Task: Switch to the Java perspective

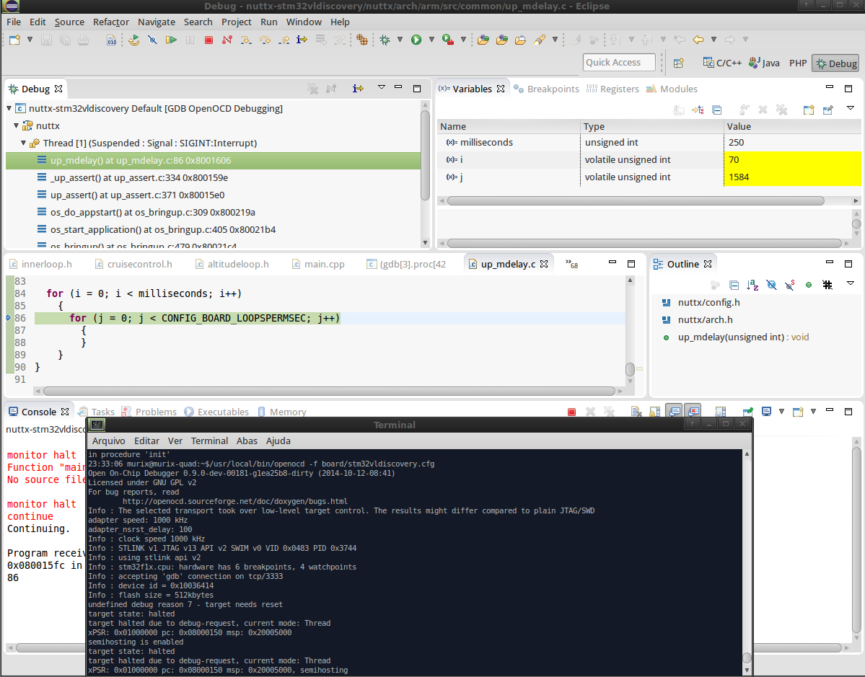Action: coord(764,63)
